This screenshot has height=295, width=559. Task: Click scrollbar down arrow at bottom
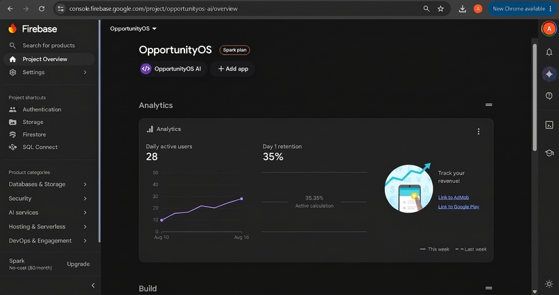(x=535, y=292)
